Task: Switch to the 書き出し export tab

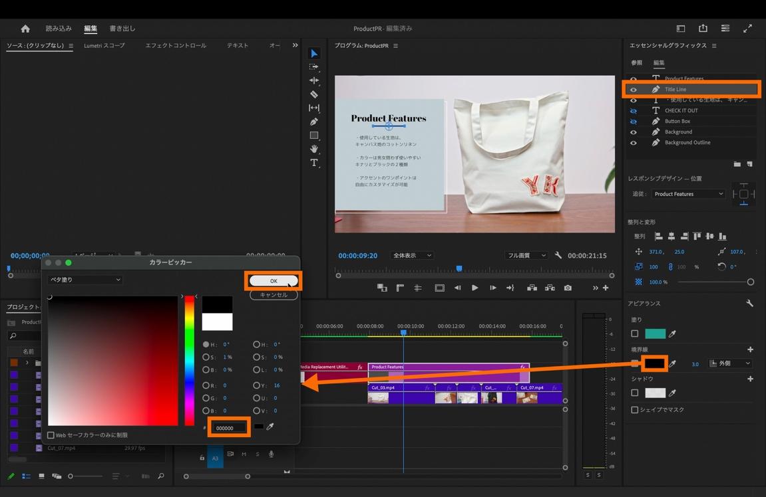Action: click(122, 29)
